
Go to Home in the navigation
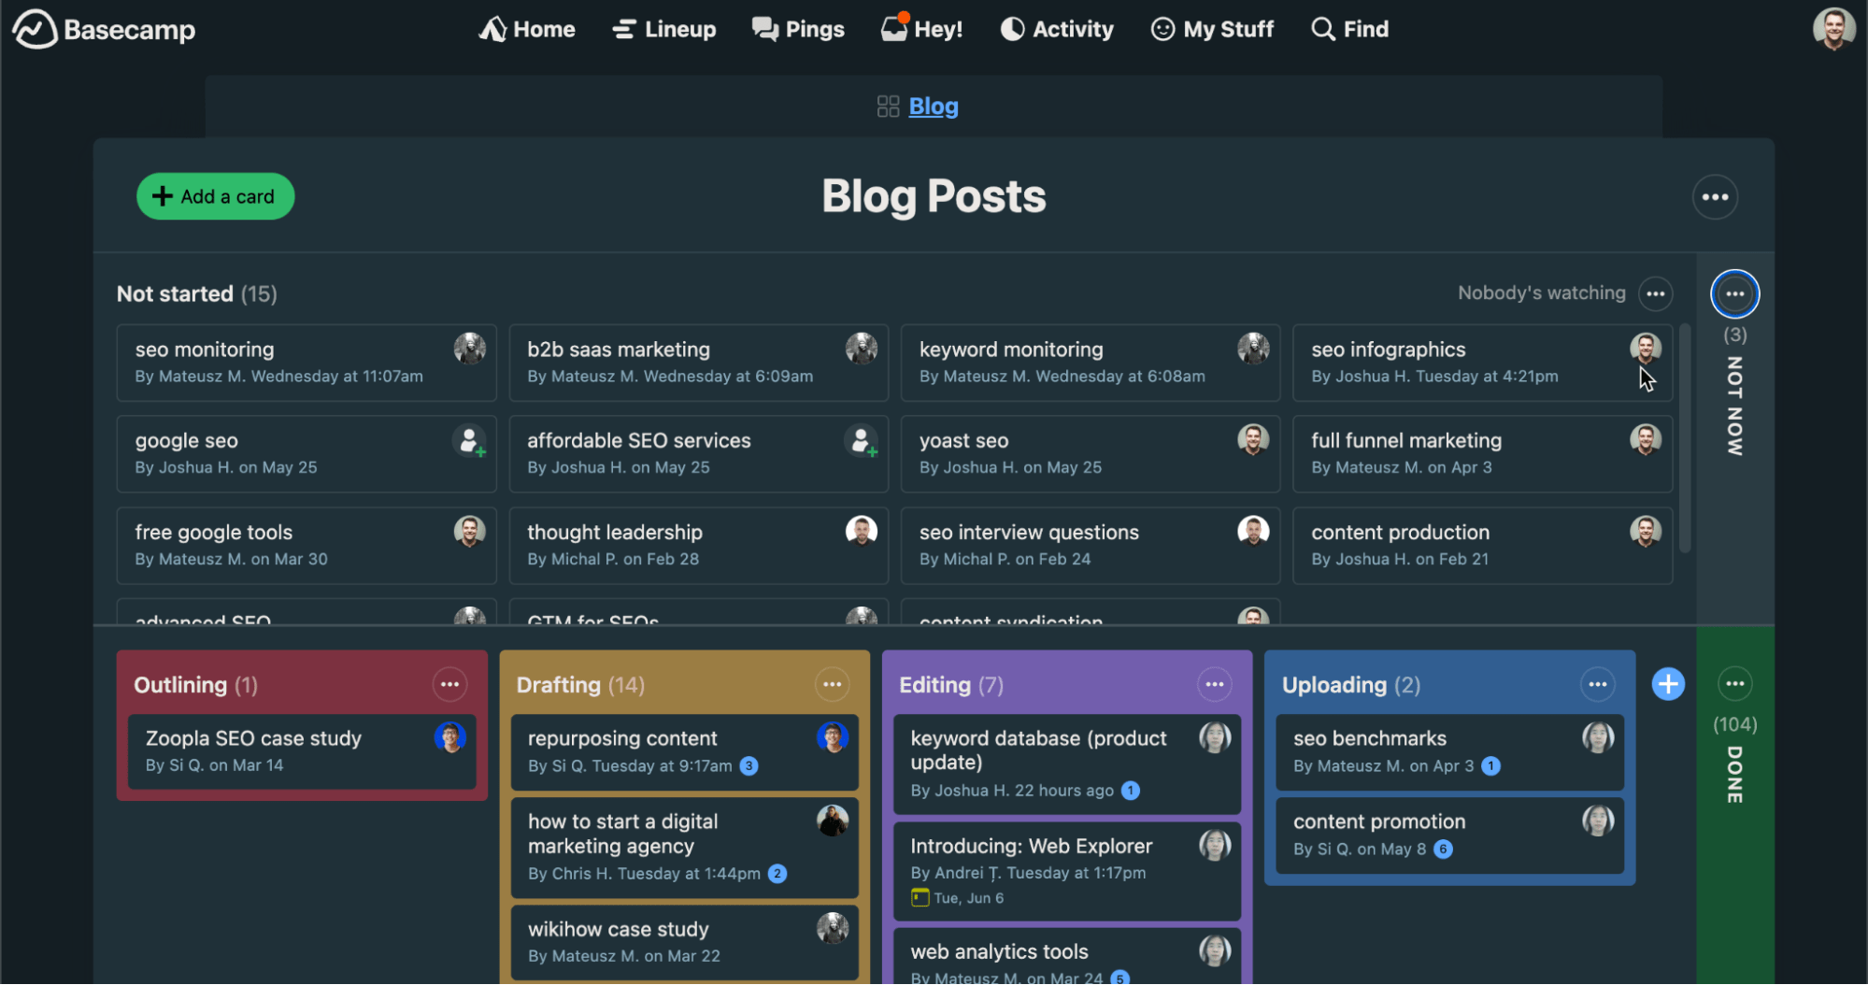tap(527, 29)
